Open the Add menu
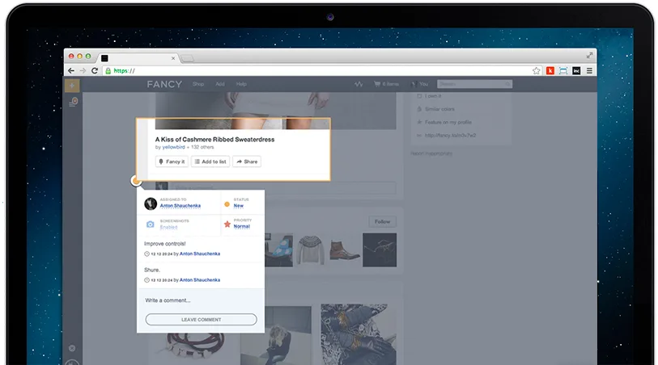 220,84
